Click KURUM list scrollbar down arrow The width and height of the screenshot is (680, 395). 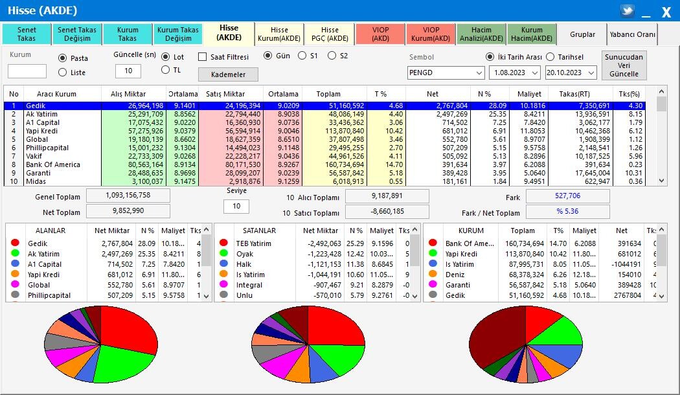(661, 296)
